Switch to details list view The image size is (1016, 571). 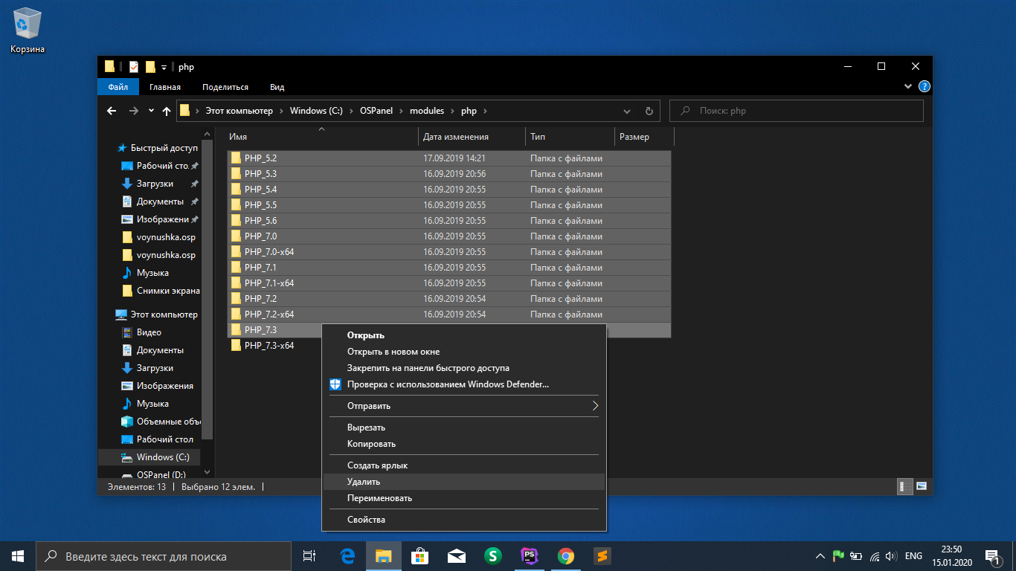click(904, 487)
